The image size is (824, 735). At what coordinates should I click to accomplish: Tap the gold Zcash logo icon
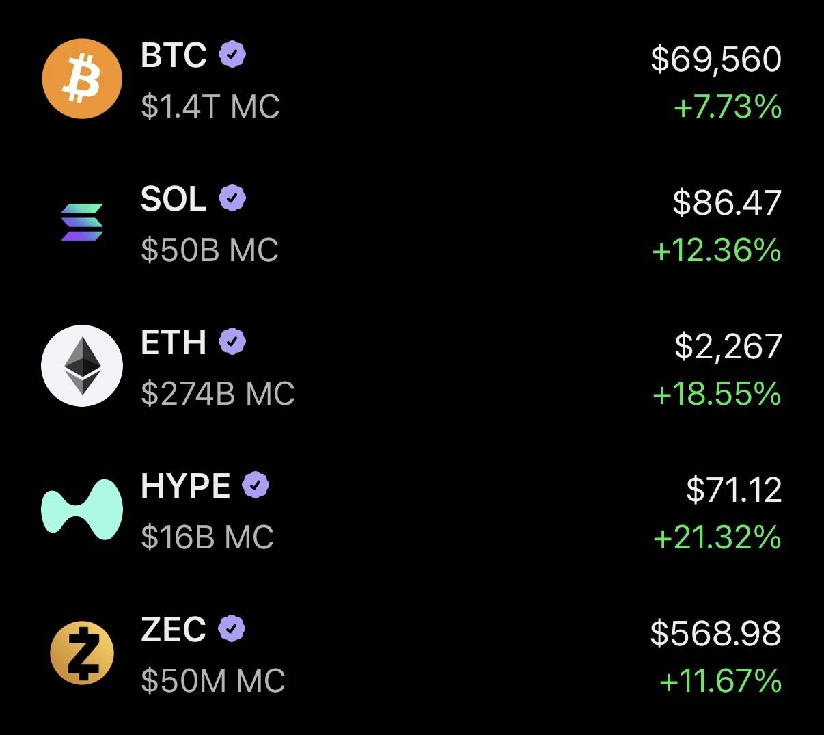click(x=82, y=653)
